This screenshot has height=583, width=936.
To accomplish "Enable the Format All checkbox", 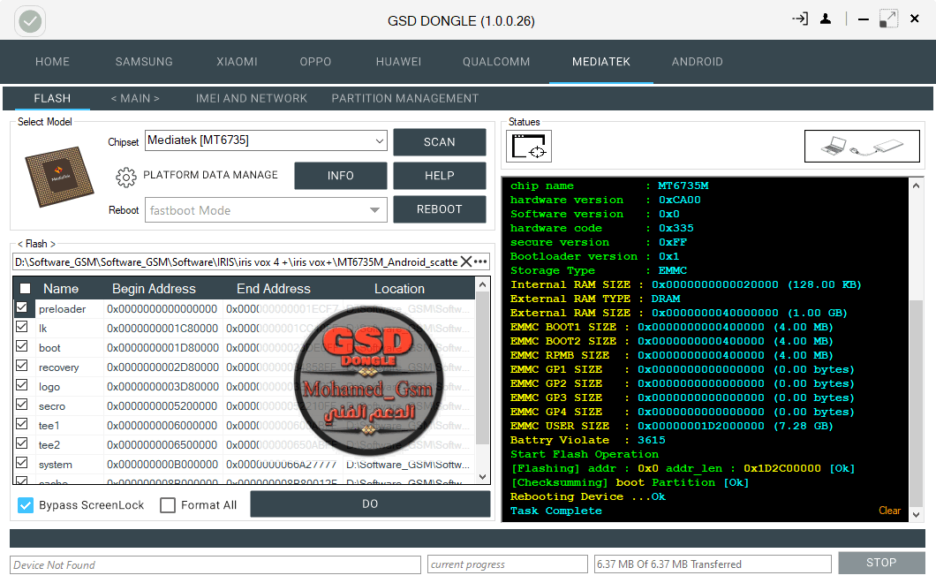I will pos(168,505).
